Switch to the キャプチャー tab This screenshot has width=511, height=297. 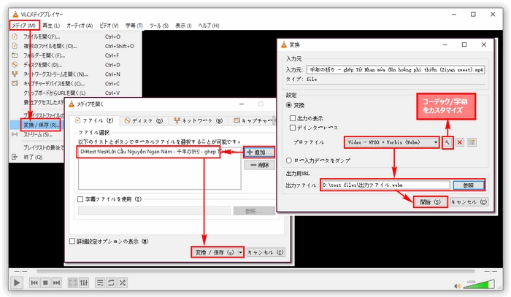tap(253, 121)
